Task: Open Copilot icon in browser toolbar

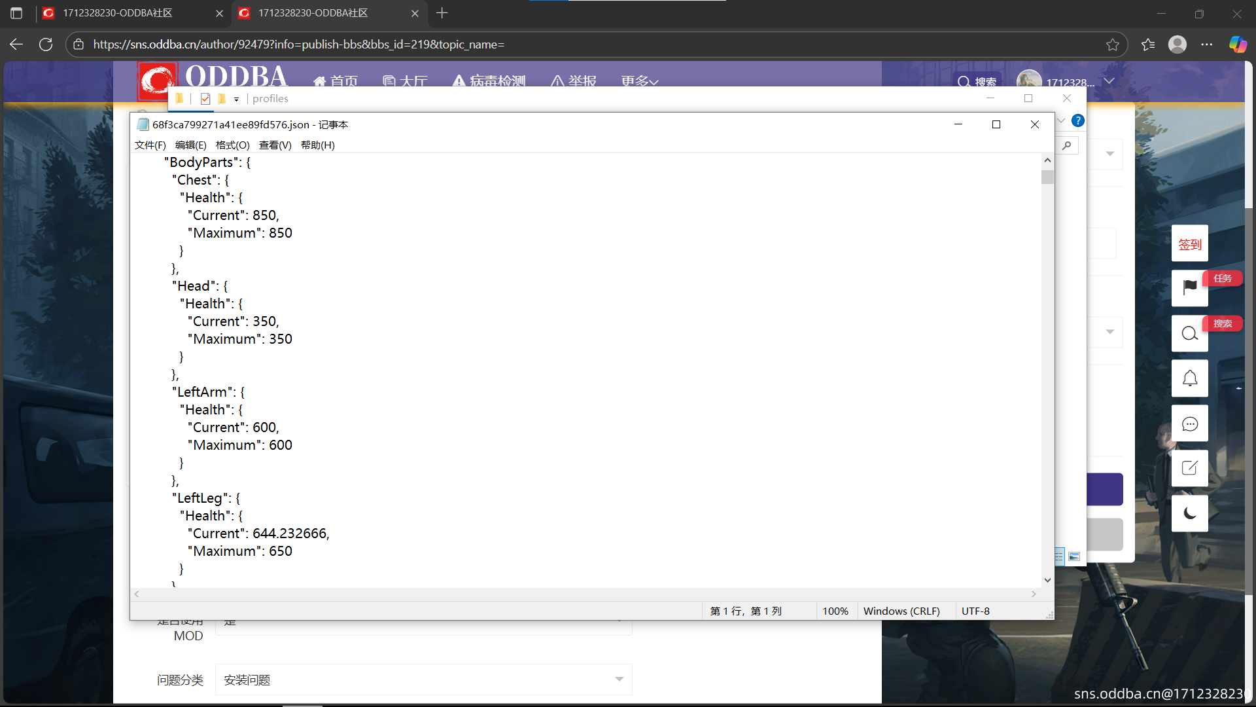Action: point(1237,45)
